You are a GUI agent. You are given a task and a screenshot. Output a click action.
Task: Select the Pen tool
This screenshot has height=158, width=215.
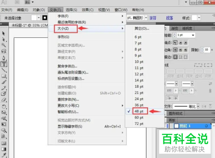(3, 58)
